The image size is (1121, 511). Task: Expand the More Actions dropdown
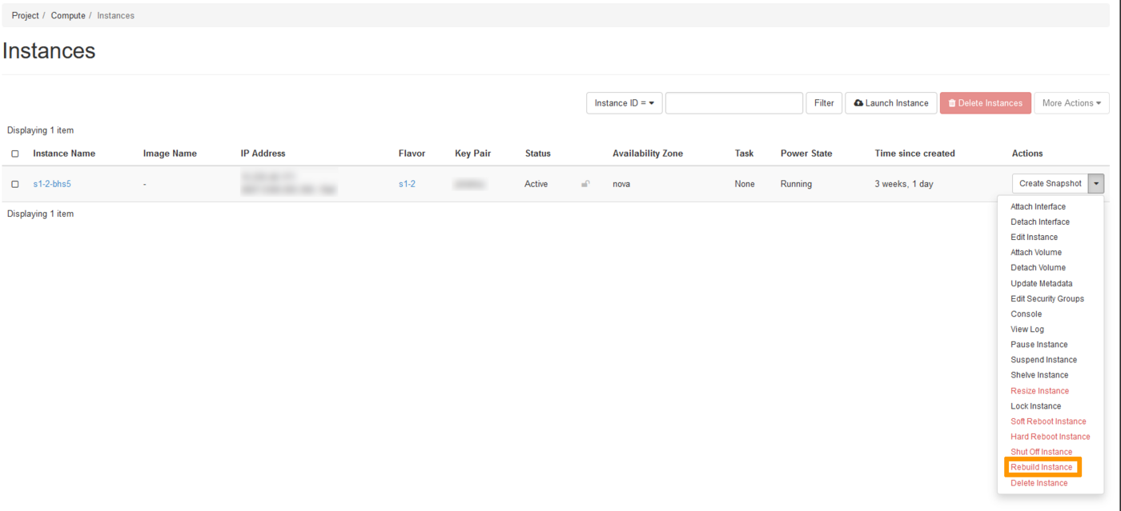[1071, 103]
